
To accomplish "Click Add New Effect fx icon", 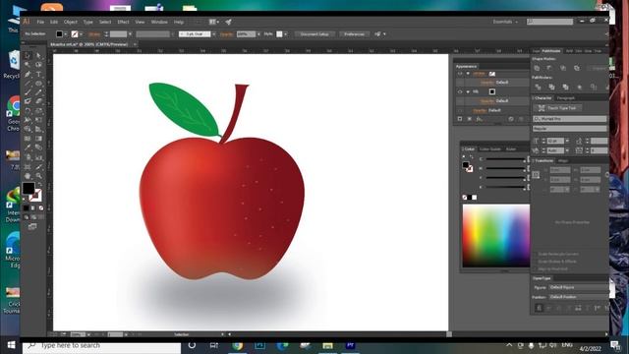I will [x=480, y=119].
